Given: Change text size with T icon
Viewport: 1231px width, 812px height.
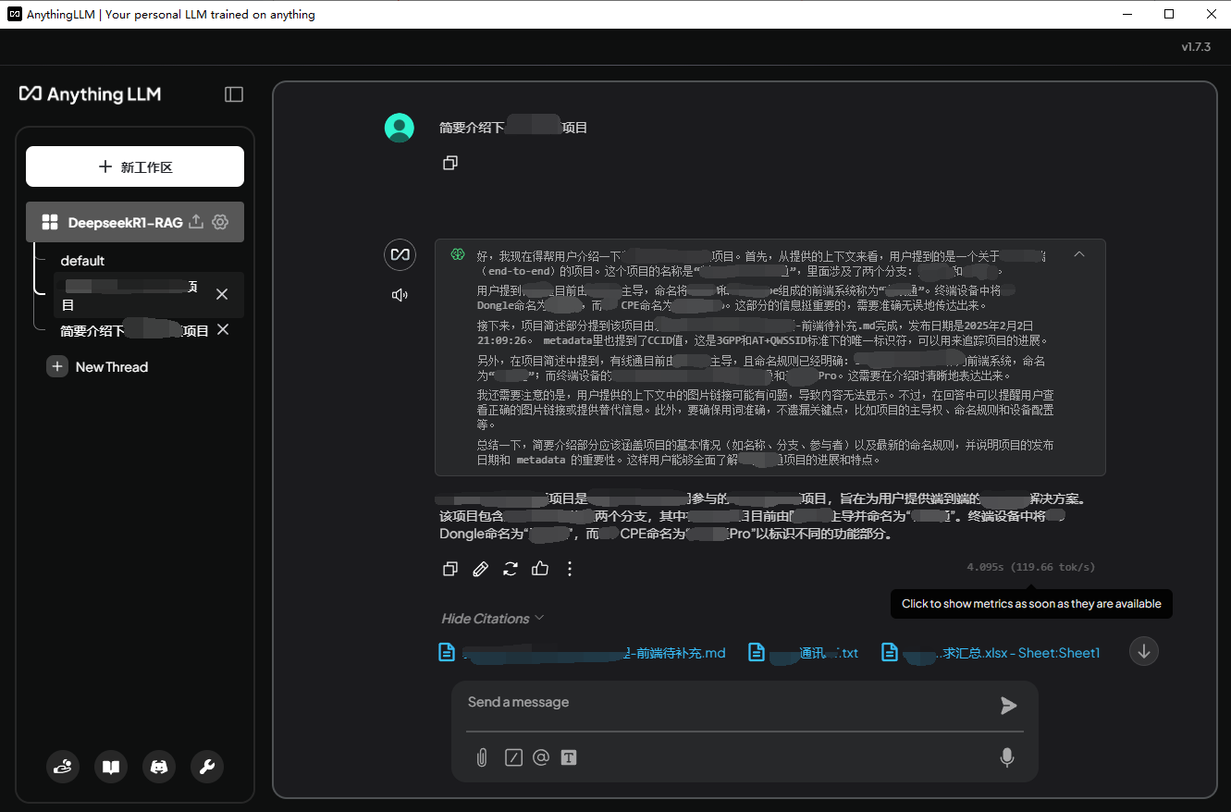Looking at the screenshot, I should click(569, 757).
